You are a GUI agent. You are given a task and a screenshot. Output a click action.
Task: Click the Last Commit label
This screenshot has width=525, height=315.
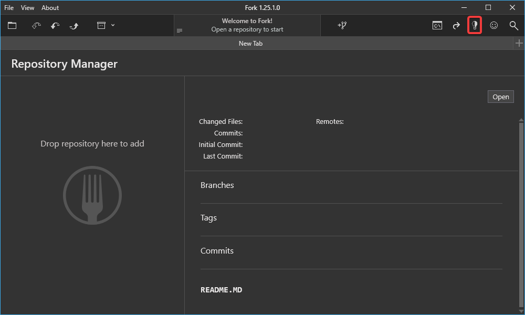(x=223, y=156)
